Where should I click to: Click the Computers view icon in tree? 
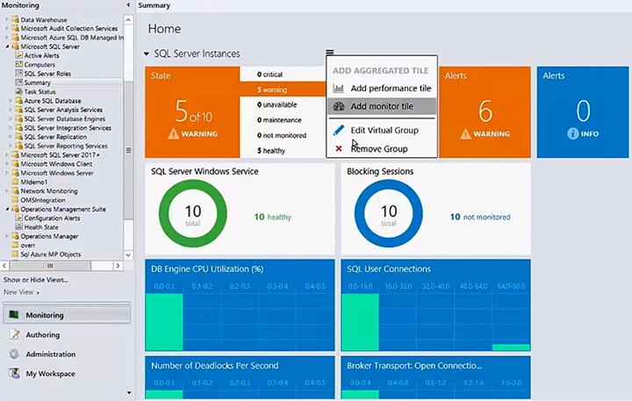18,64
